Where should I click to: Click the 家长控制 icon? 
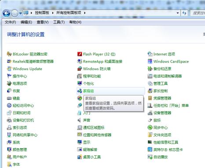[x=150, y=91]
